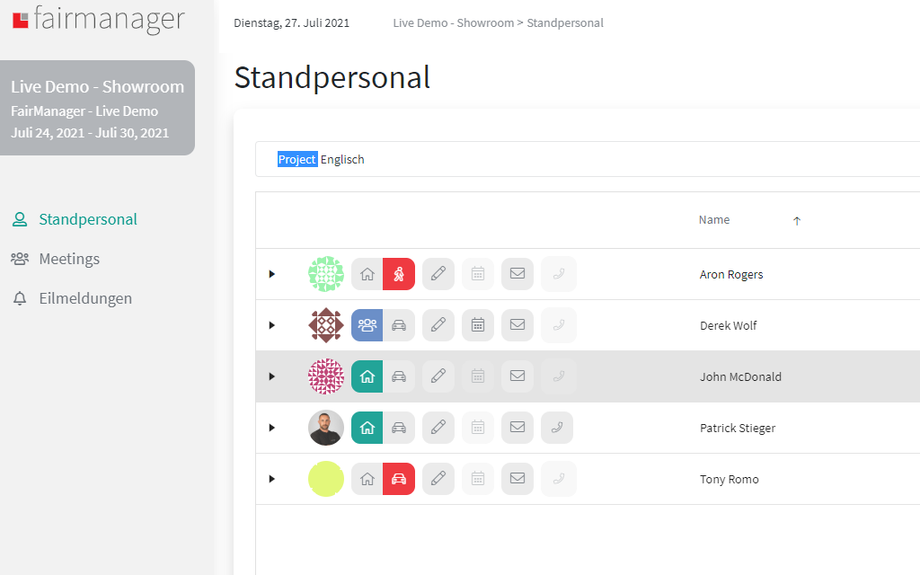Screen dimensions: 920x575
Task: Click the pencil edit icon for Tony Romo
Action: click(x=438, y=479)
